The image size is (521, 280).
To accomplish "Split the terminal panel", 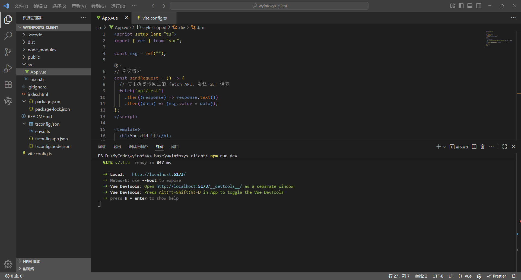I will pos(474,147).
